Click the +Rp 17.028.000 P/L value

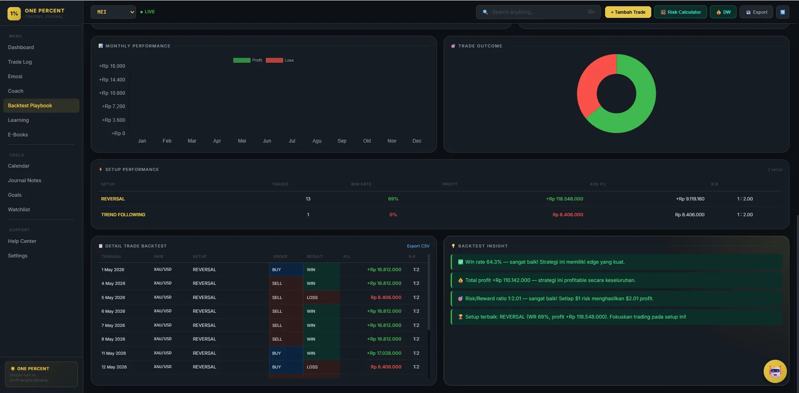click(x=384, y=353)
